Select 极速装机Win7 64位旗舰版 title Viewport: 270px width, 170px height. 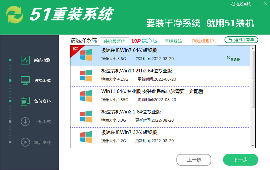(x=129, y=50)
